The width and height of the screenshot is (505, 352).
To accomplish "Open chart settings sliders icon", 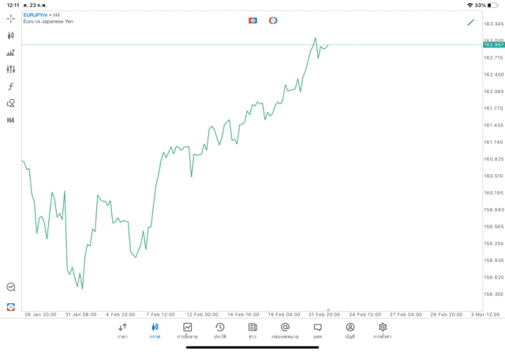I will point(10,69).
